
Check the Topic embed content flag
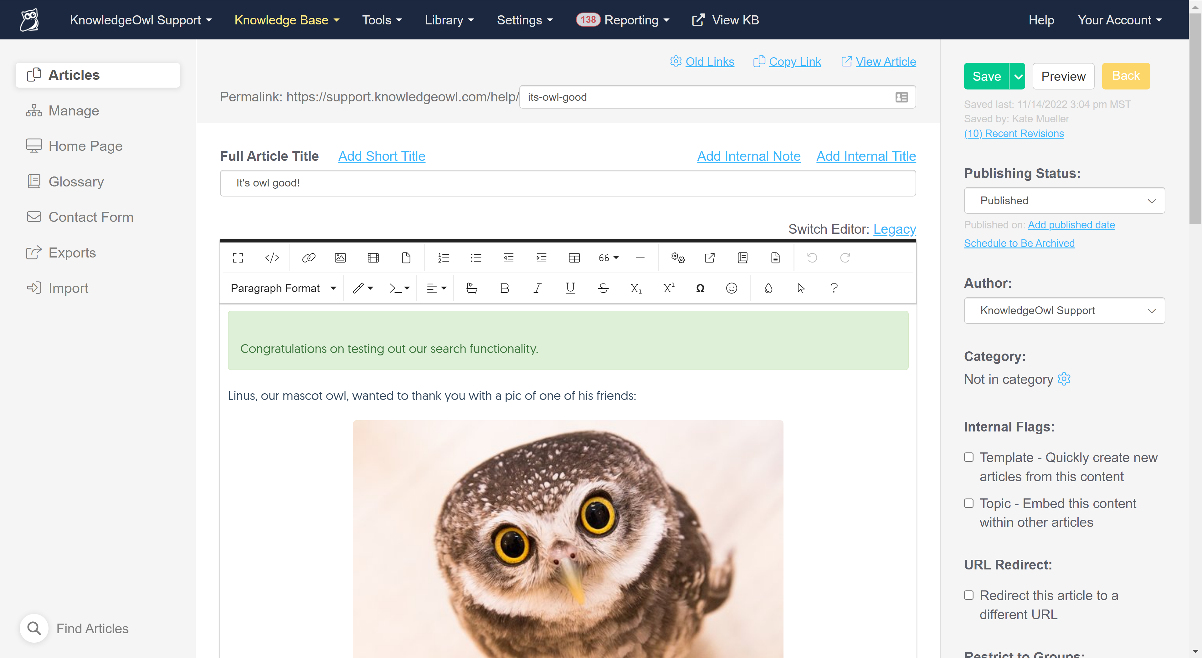969,503
